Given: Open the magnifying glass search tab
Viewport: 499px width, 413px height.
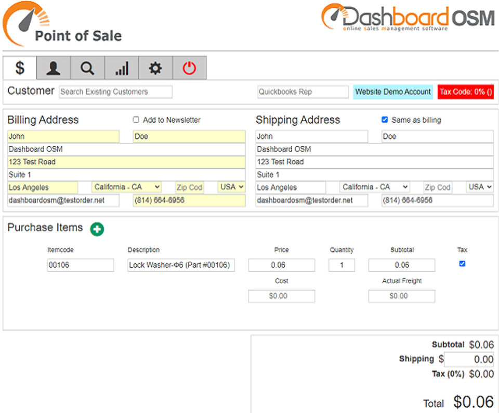Looking at the screenshot, I should click(x=87, y=68).
